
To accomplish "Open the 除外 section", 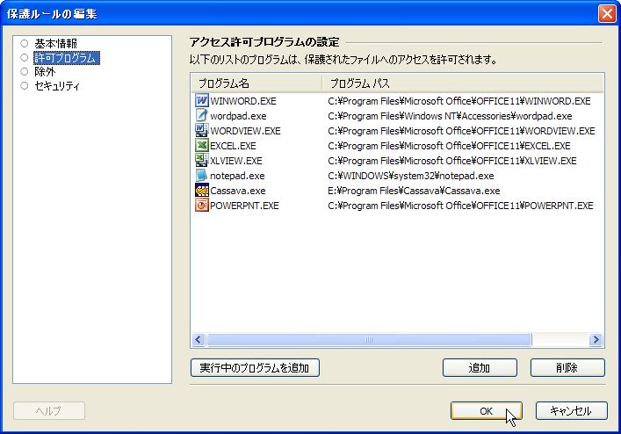I will tap(45, 71).
